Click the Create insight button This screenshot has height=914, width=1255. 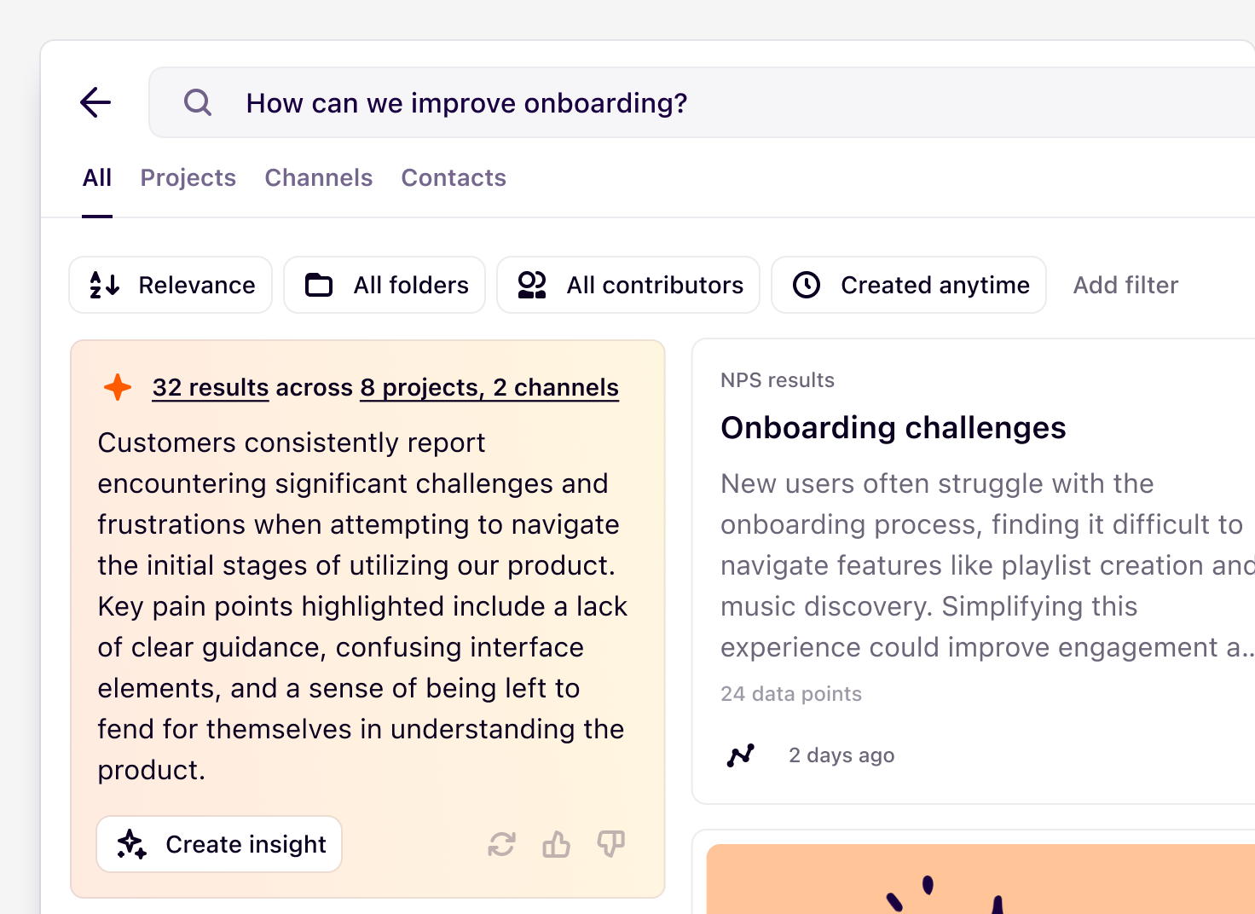click(x=218, y=844)
